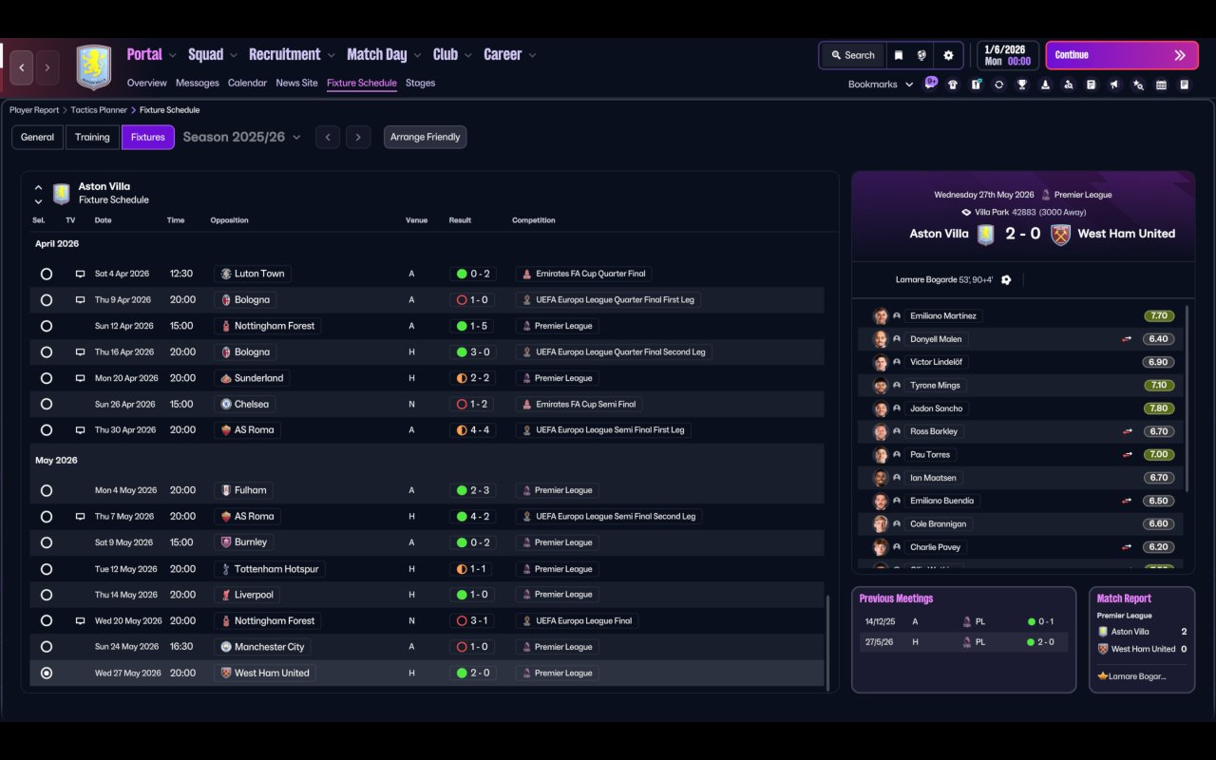Expand the Career menu dropdown arrow

[x=532, y=56]
